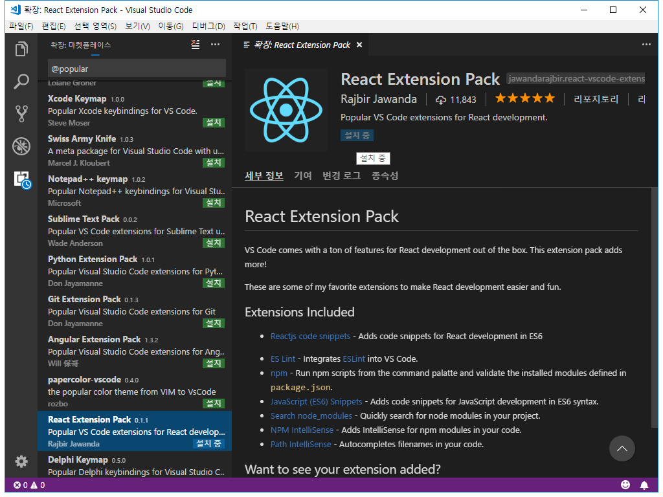Image resolution: width=663 pixels, height=497 pixels.
Task: Open the 리포지토리 link
Action: [x=596, y=99]
